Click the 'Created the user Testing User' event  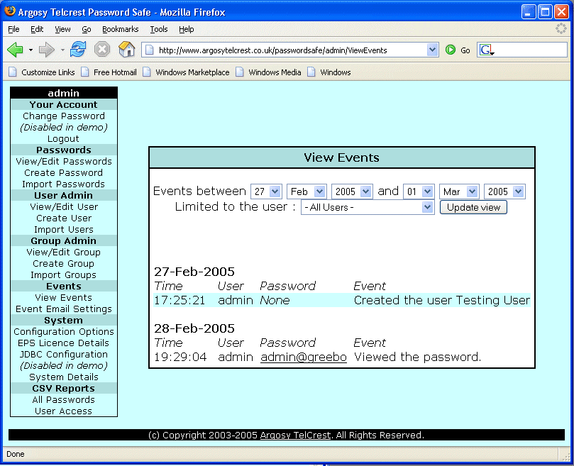point(441,300)
